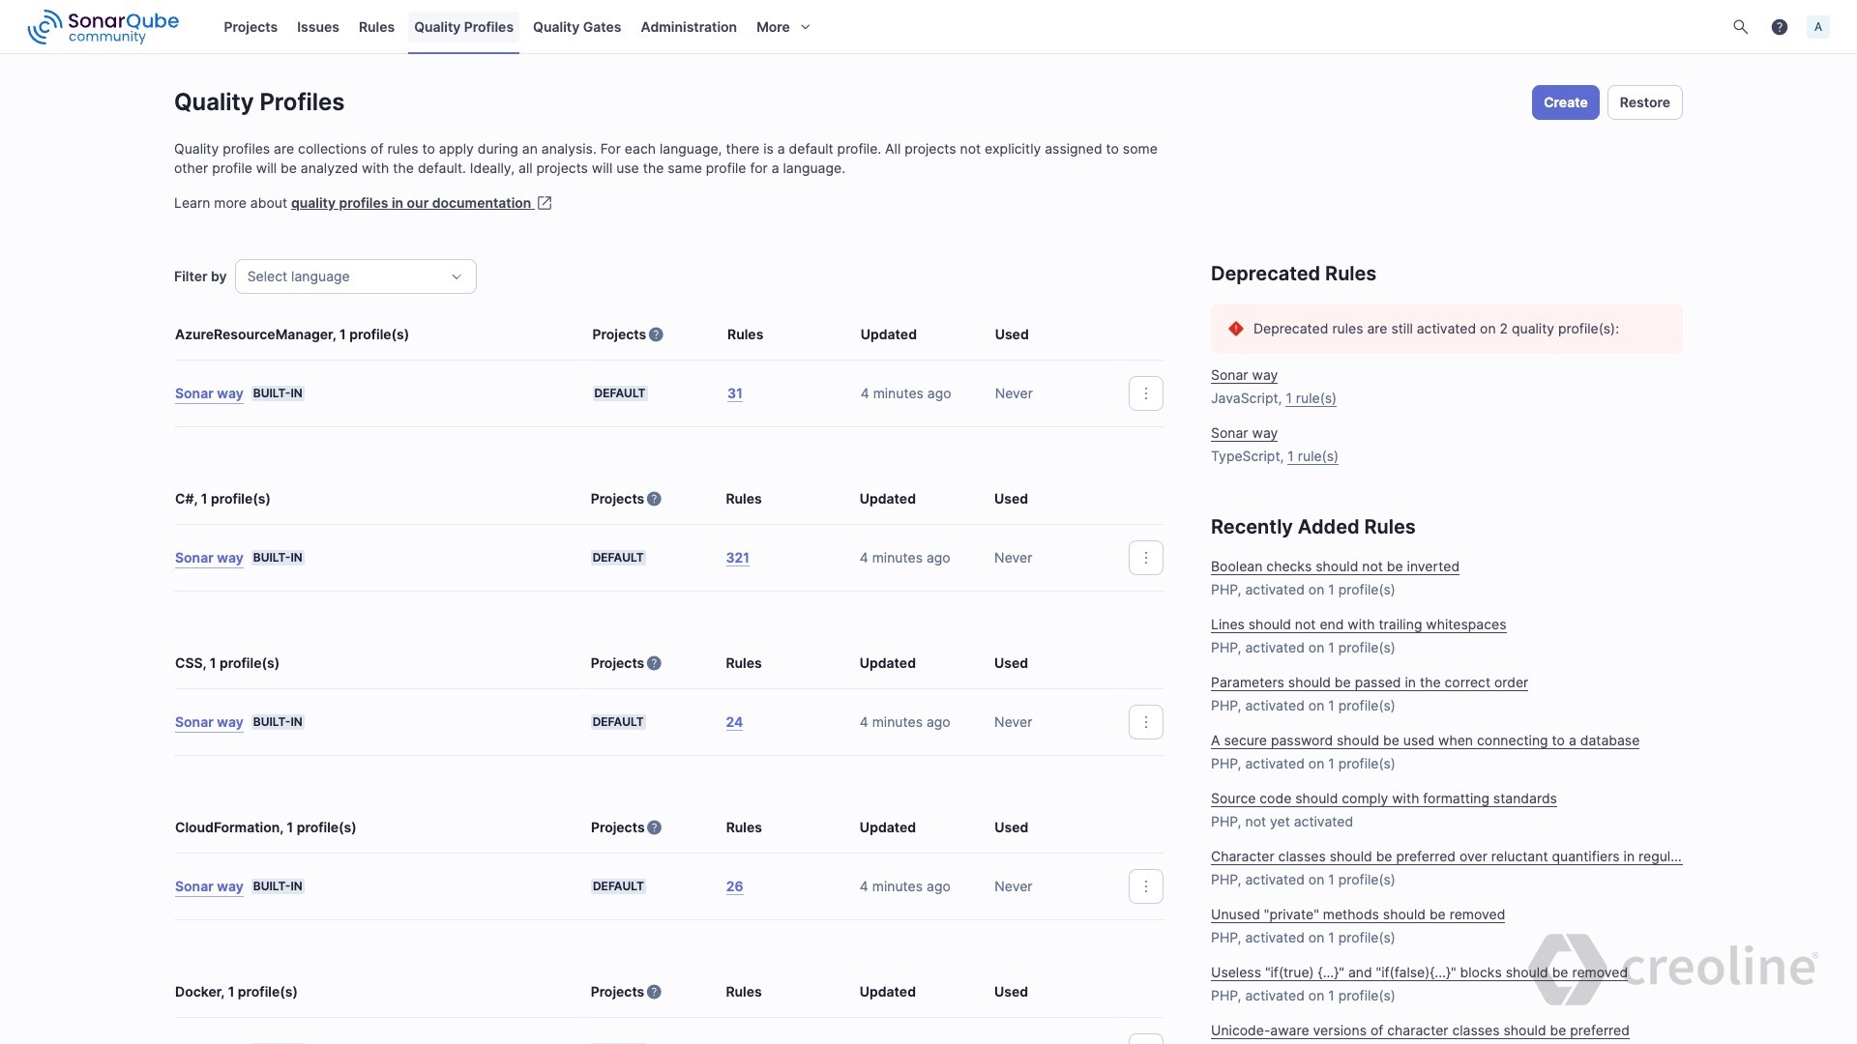Open the 26 rules count link
Screen dimensions: 1857x1044
pyautogui.click(x=734, y=886)
